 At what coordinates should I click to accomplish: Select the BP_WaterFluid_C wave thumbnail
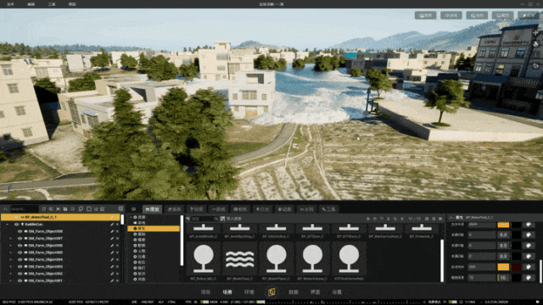pyautogui.click(x=239, y=259)
